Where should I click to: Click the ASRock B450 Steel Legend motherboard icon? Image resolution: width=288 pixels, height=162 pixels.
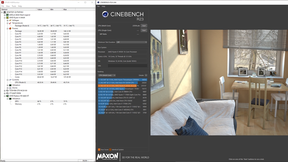[8, 15]
